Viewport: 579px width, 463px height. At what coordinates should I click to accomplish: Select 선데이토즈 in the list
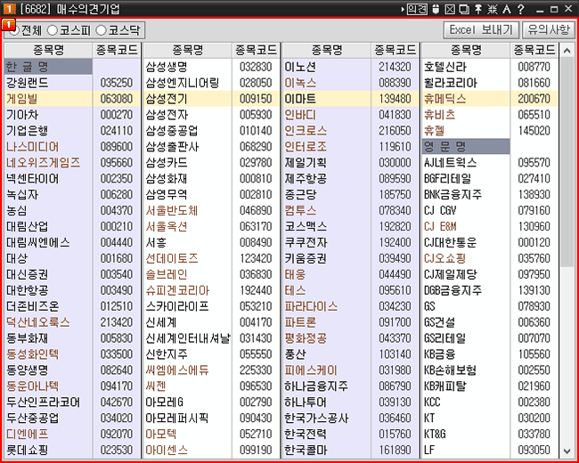(172, 258)
